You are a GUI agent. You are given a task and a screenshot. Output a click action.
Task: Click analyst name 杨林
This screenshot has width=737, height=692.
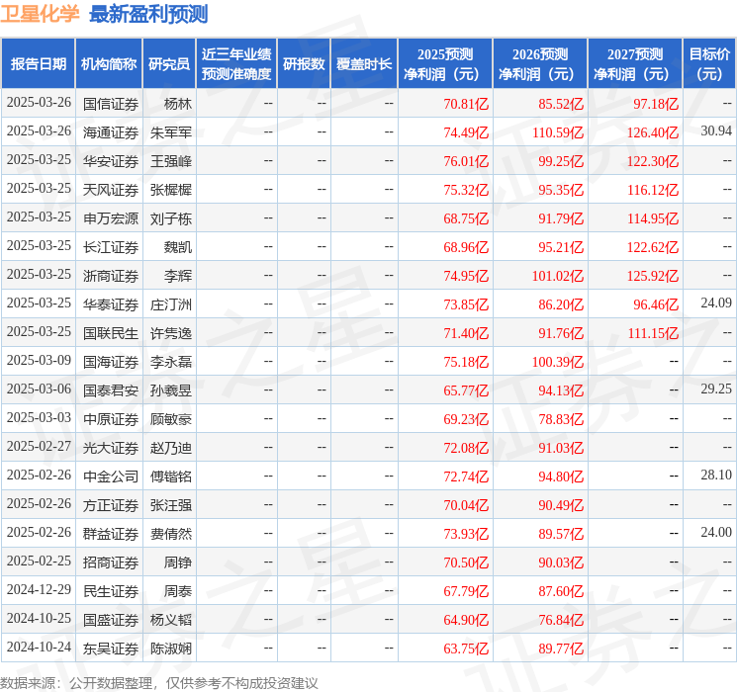coord(178,104)
